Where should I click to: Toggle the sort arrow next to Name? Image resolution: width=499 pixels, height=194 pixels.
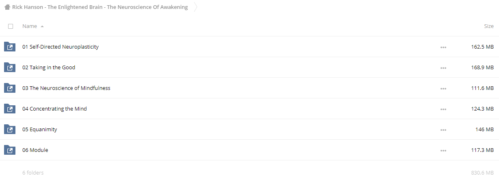pyautogui.click(x=42, y=26)
